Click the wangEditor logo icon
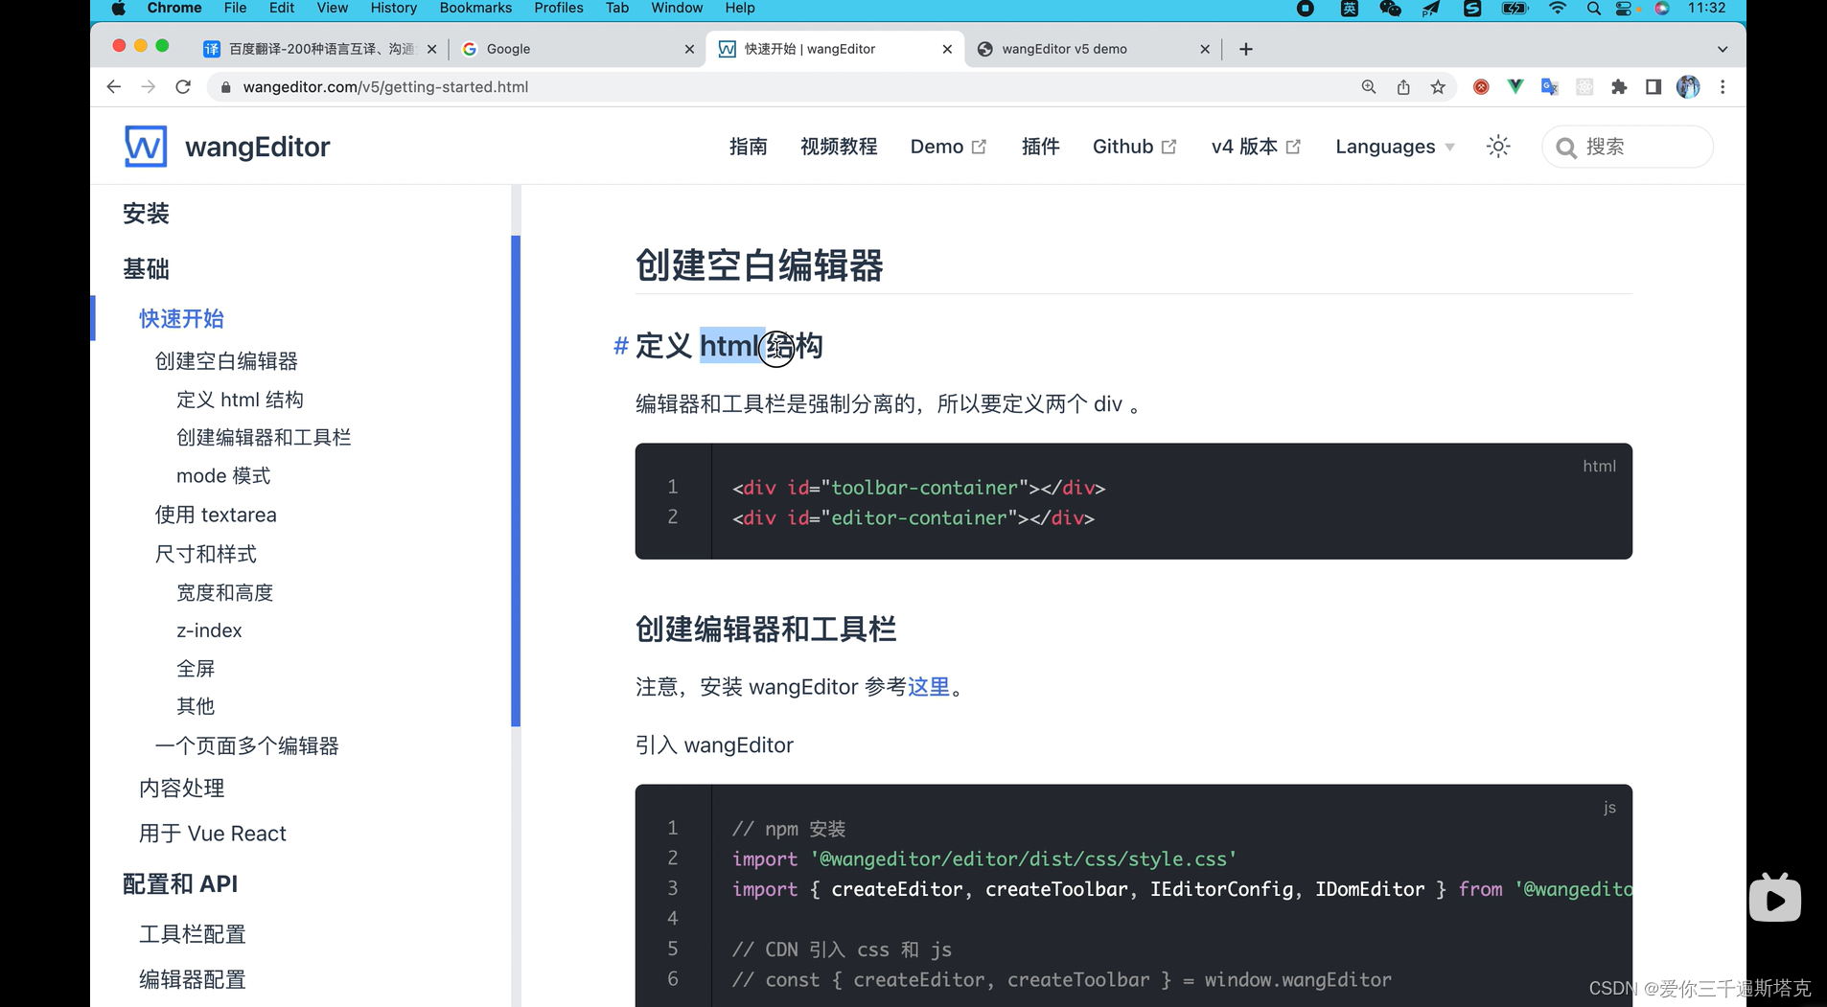 tap(145, 146)
